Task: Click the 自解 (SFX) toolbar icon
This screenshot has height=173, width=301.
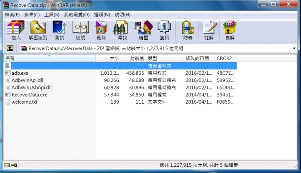Action: coord(230,27)
